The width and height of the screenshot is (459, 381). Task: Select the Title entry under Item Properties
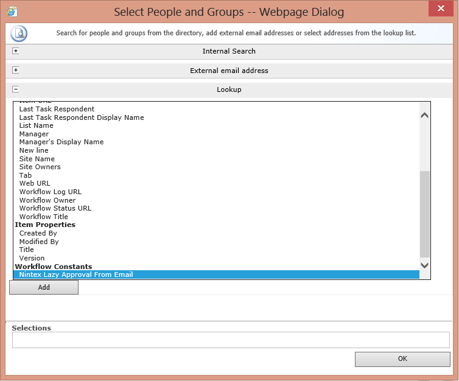26,250
